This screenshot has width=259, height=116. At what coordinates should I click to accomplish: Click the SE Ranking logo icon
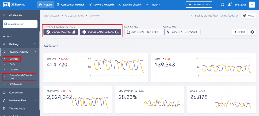tap(6, 4)
